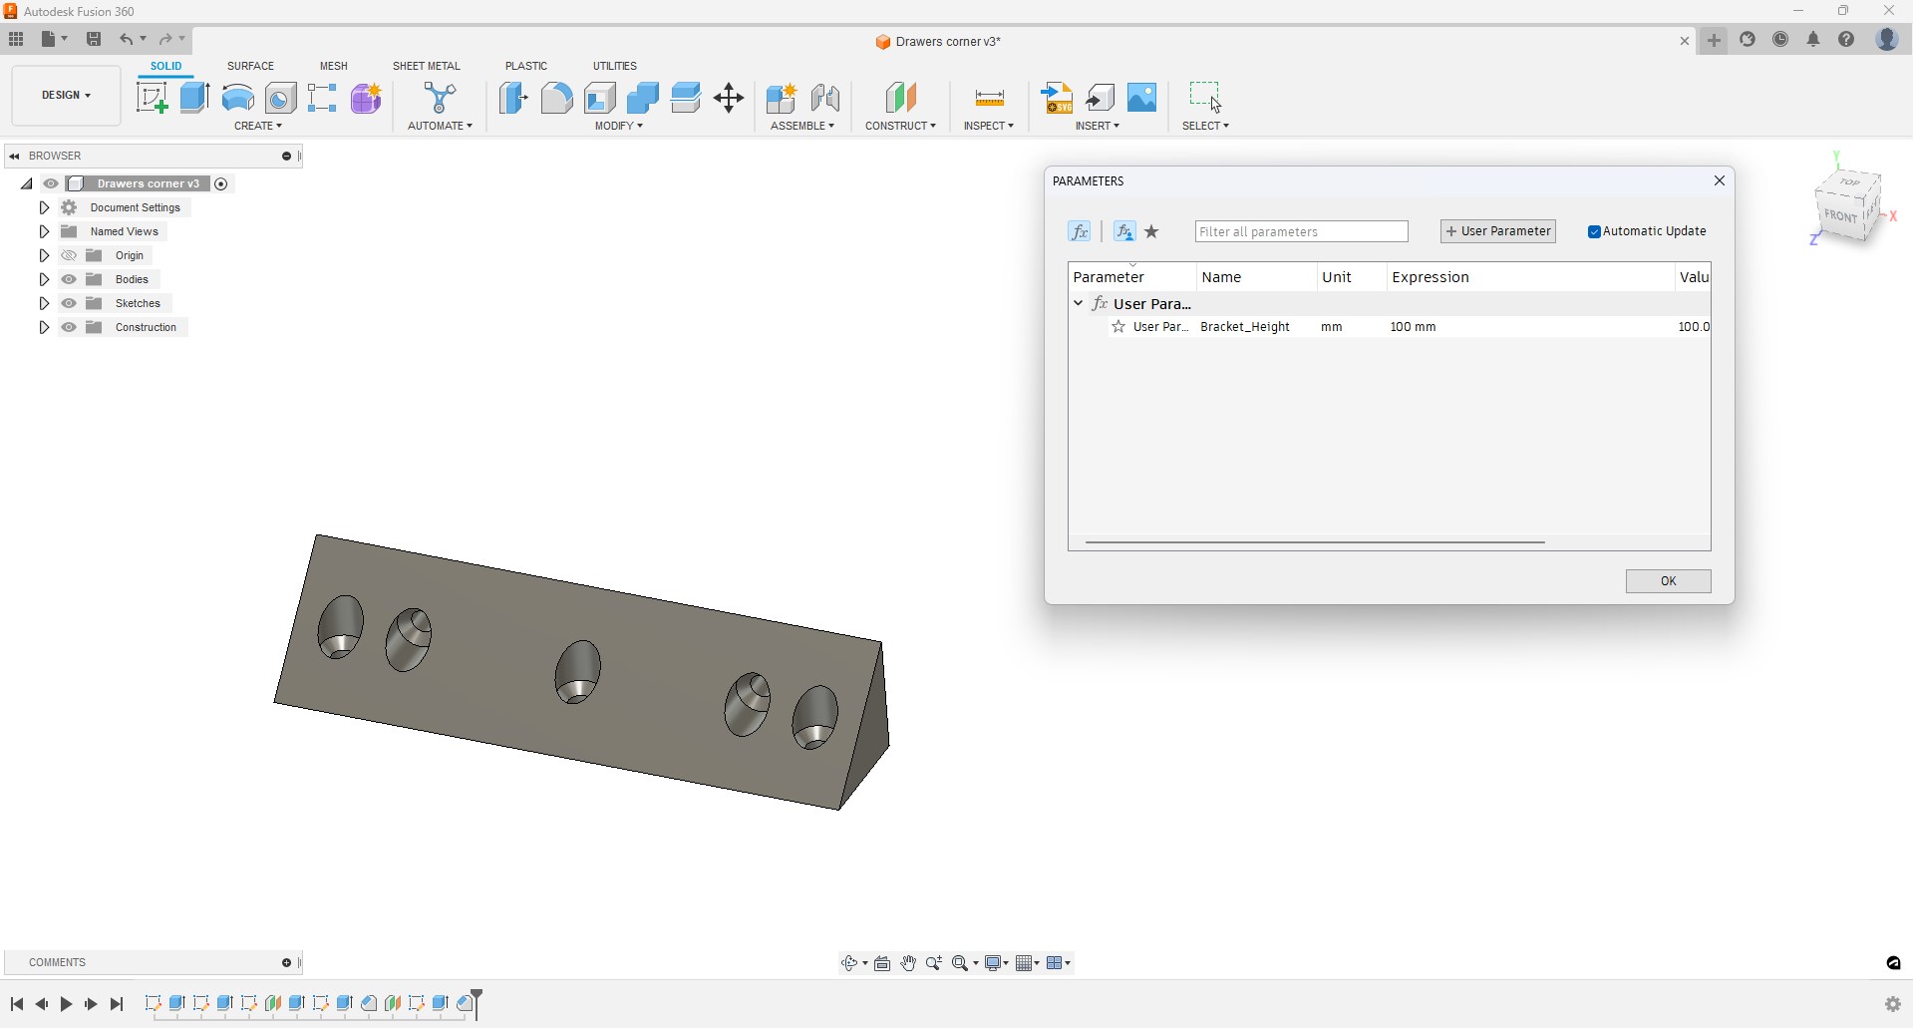Play the timeline history
1913x1028 pixels.
tap(66, 1004)
